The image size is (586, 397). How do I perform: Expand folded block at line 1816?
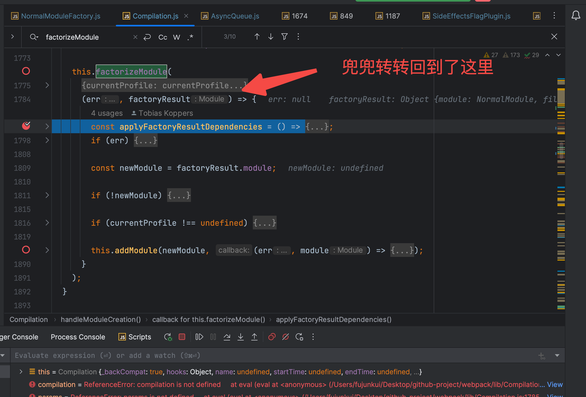tap(47, 223)
